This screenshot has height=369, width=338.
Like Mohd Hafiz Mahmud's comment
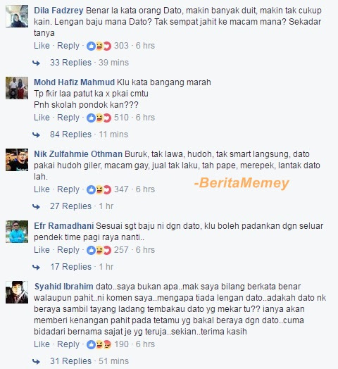click(x=42, y=118)
